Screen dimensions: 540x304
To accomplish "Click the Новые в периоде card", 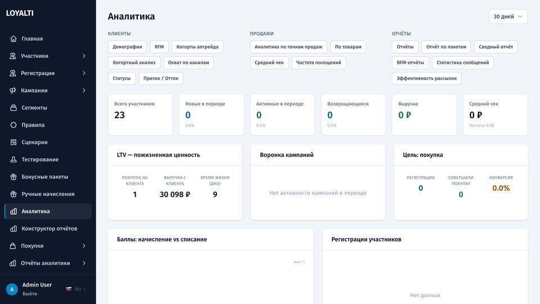I will point(211,115).
